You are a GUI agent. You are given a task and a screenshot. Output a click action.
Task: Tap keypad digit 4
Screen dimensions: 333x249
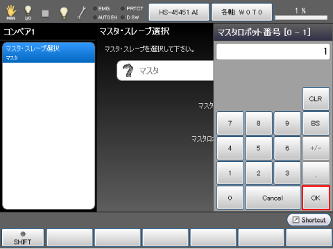point(230,148)
